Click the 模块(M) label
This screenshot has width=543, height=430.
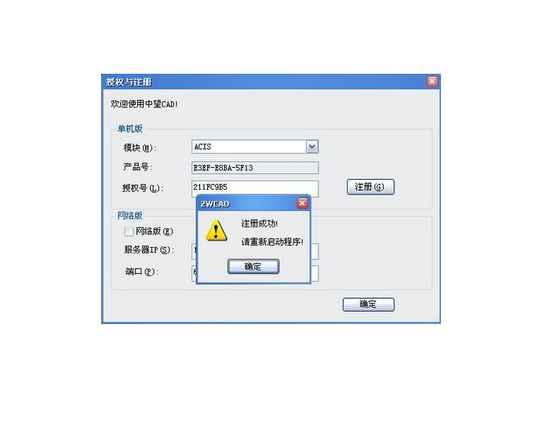140,148
